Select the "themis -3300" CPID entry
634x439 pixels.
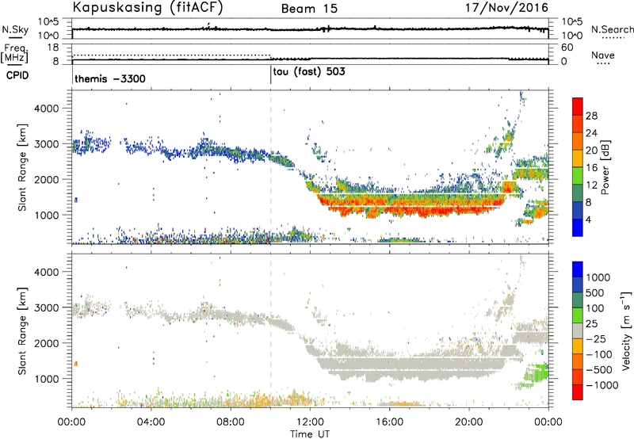coord(110,78)
